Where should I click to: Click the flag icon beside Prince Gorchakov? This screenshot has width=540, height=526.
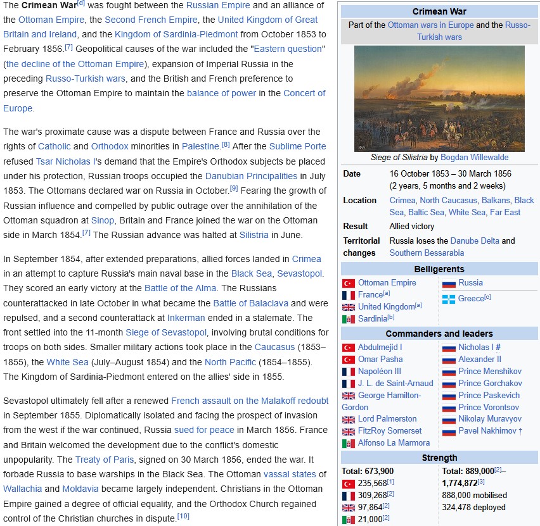pyautogui.click(x=449, y=384)
